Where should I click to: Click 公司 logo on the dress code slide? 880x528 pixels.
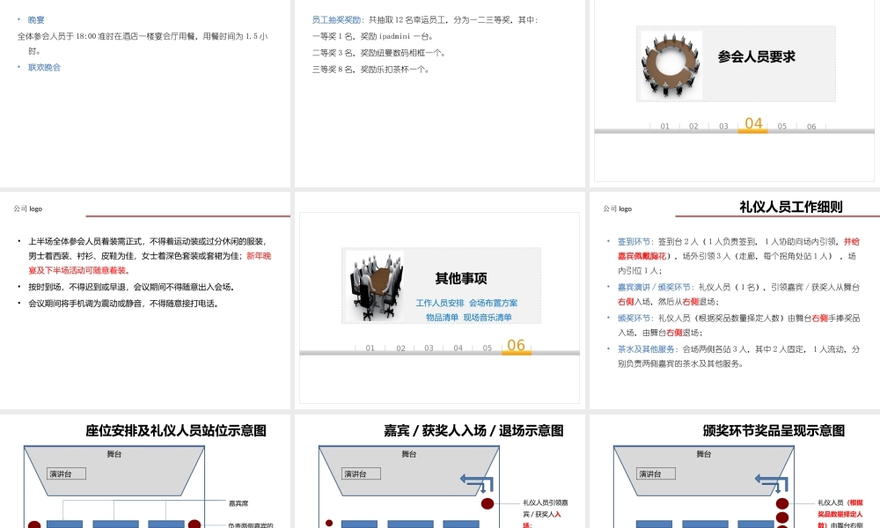(28, 209)
